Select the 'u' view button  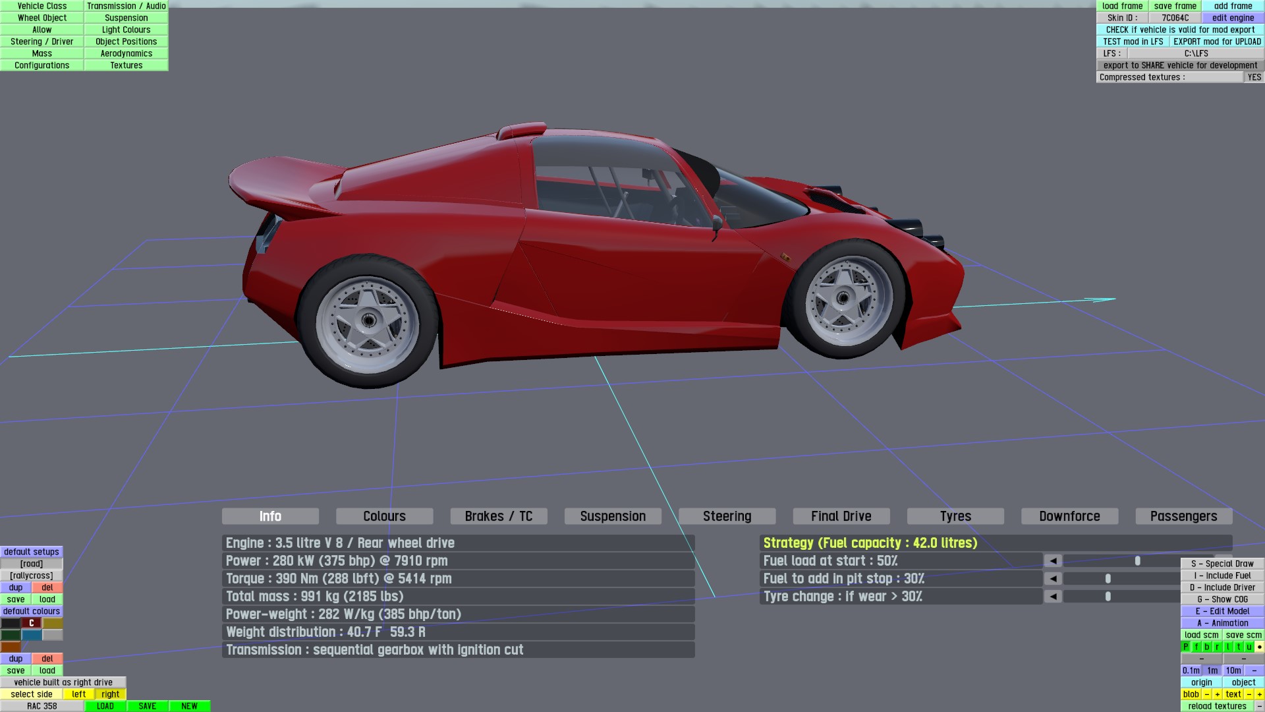pos(1249,647)
